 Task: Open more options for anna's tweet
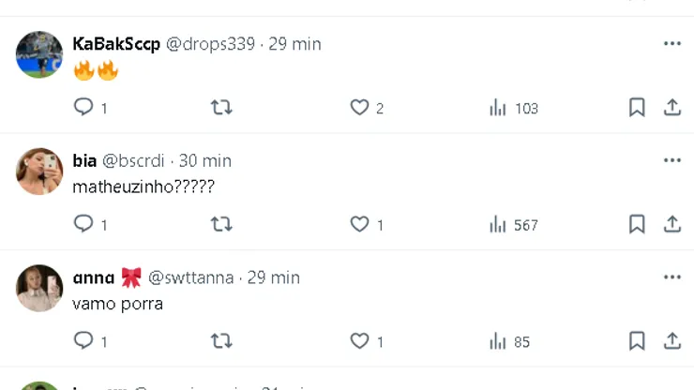(672, 277)
